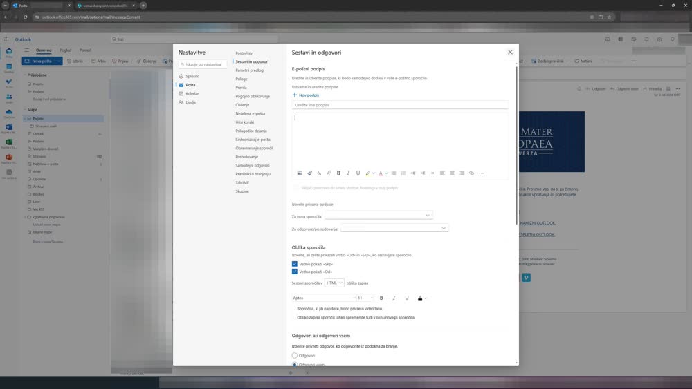Select Pravila settings page

(x=241, y=88)
